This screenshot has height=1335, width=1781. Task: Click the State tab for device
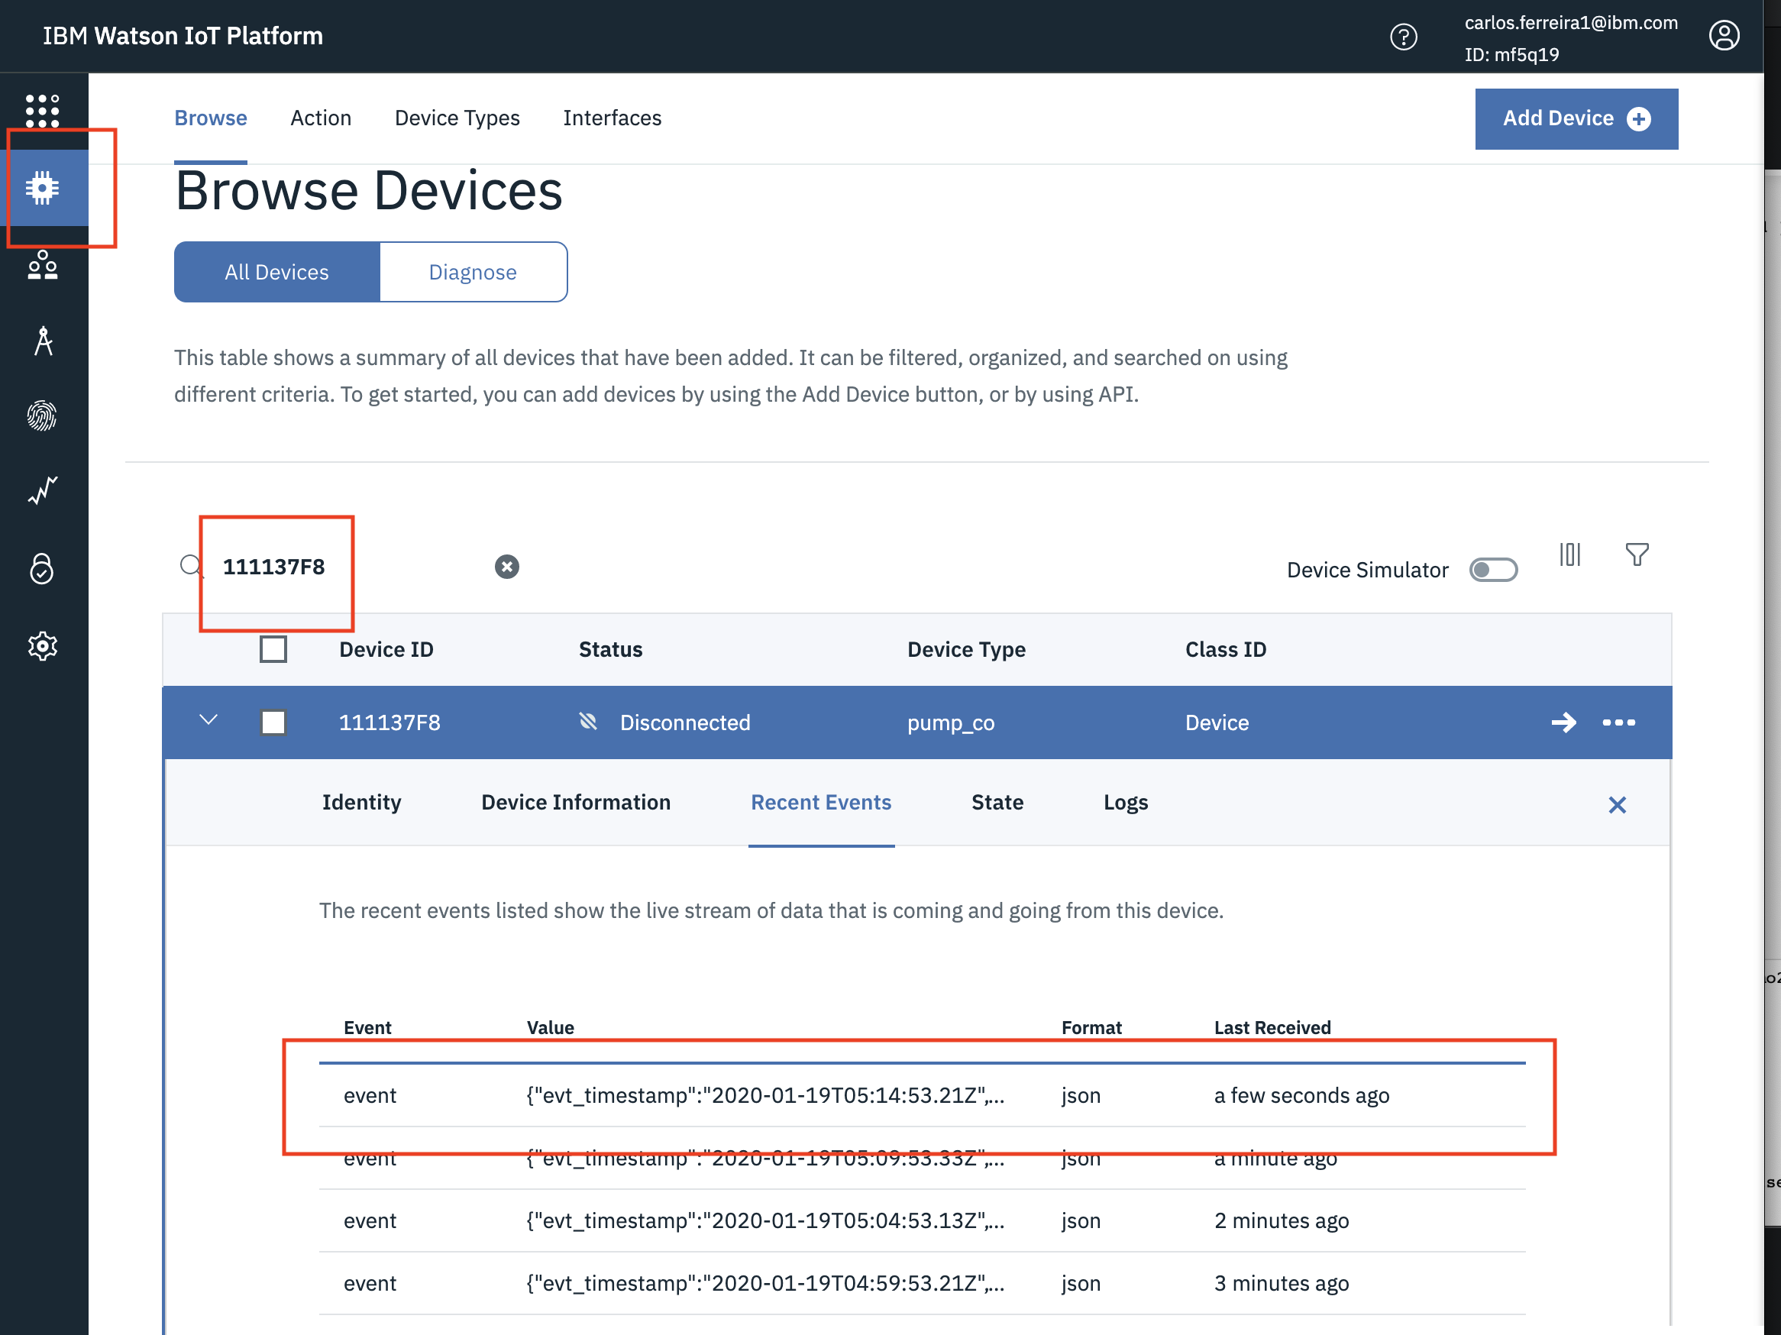click(x=998, y=800)
